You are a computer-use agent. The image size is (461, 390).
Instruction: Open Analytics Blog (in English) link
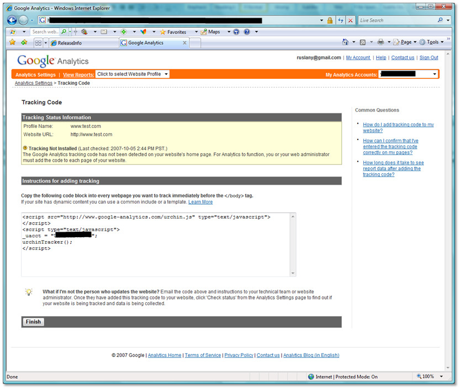point(311,355)
